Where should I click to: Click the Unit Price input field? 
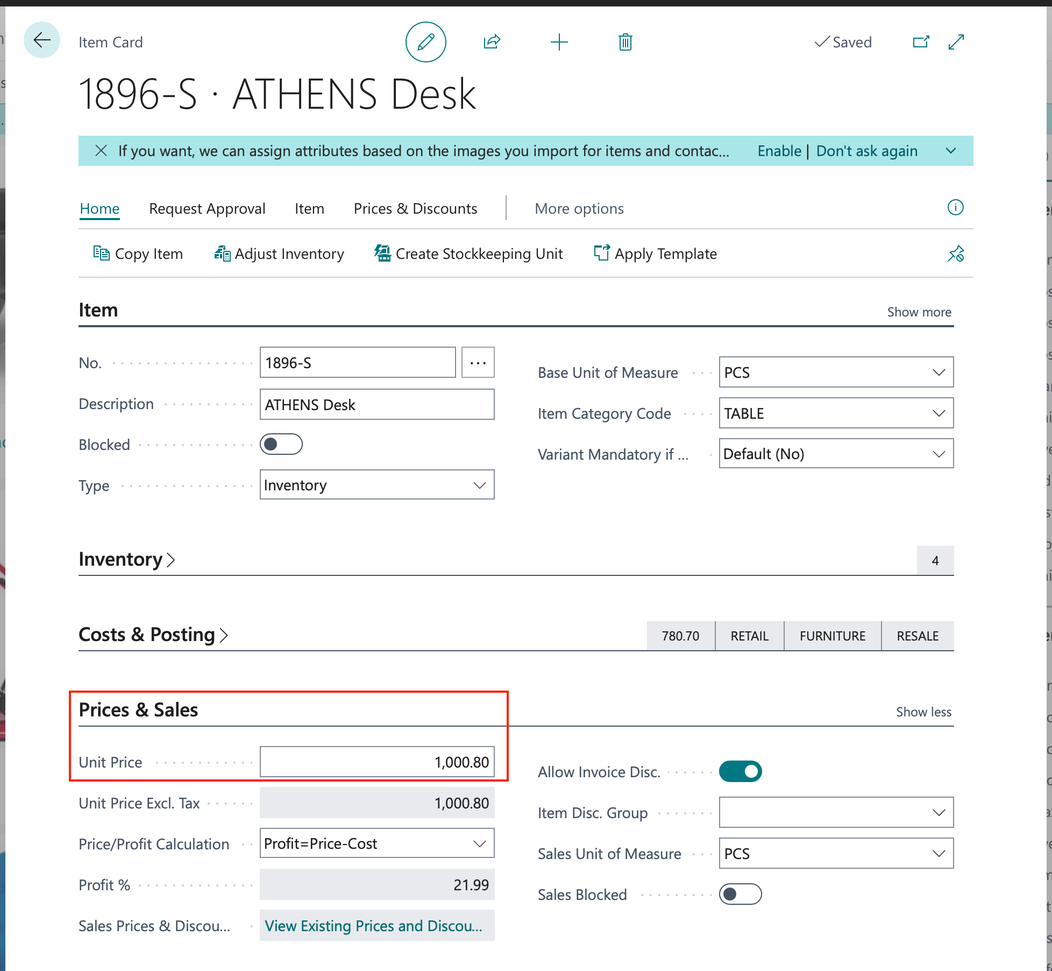[x=376, y=762]
